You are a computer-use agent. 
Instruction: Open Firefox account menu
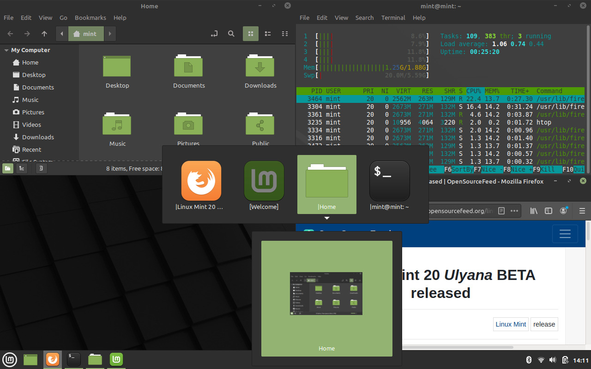563,211
